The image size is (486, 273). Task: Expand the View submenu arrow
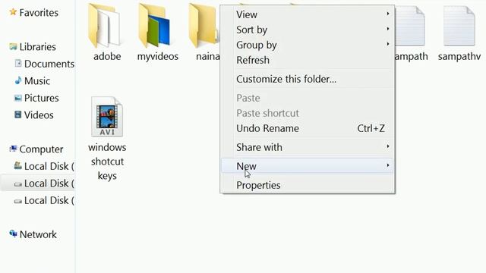[388, 14]
